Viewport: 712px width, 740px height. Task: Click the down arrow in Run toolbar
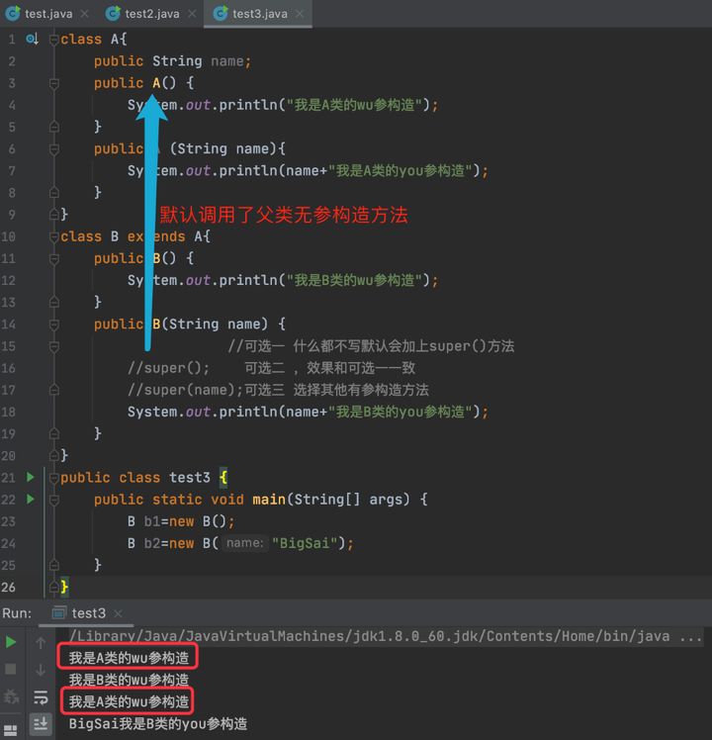coord(41,669)
